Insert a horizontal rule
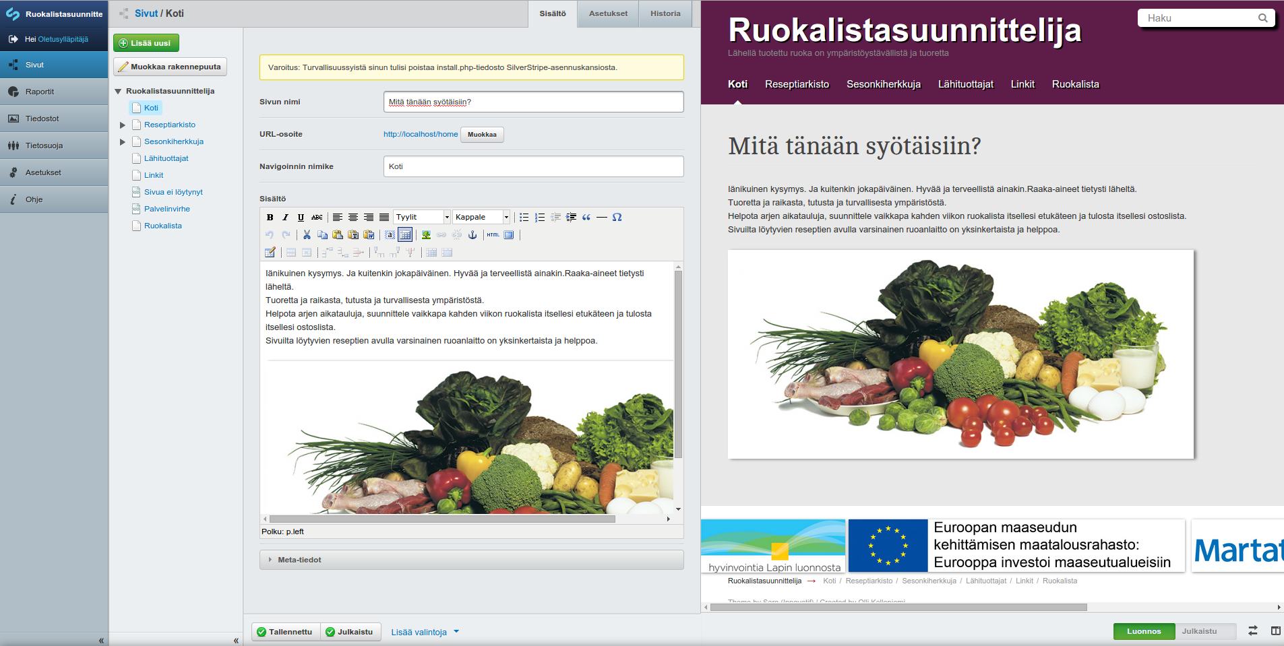The image size is (1284, 646). (601, 217)
